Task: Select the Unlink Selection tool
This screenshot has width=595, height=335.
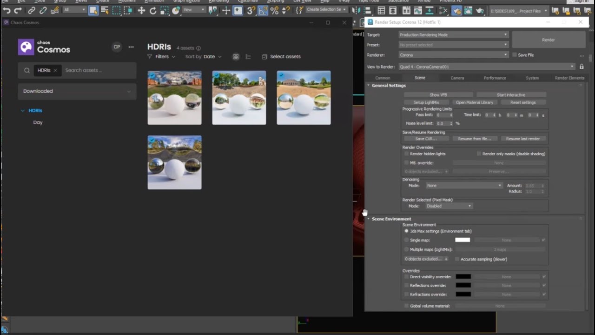Action: tap(43, 10)
